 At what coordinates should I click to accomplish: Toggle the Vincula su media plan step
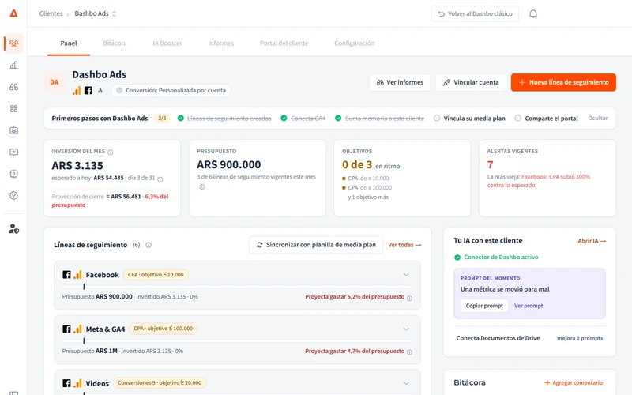click(469, 118)
